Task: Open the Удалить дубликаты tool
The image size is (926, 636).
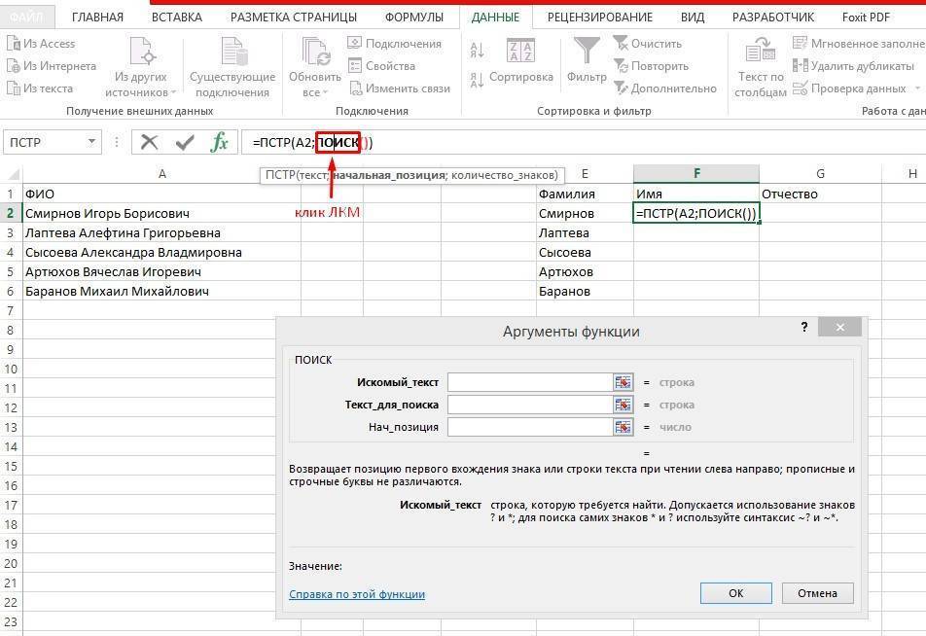Action: (x=799, y=65)
